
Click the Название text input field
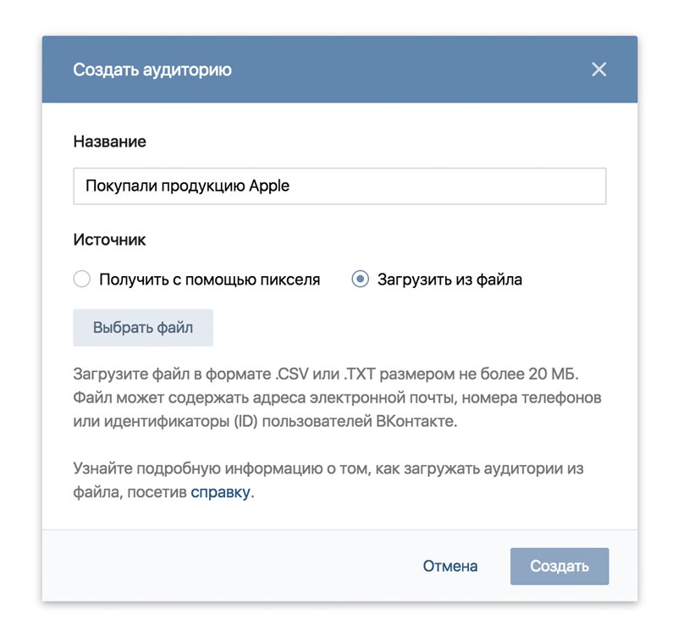pos(440,186)
